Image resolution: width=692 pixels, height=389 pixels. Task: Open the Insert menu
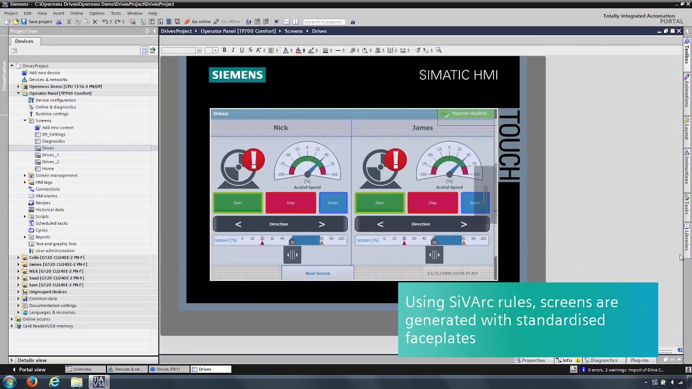tap(58, 13)
